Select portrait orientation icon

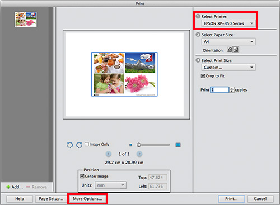click(230, 50)
